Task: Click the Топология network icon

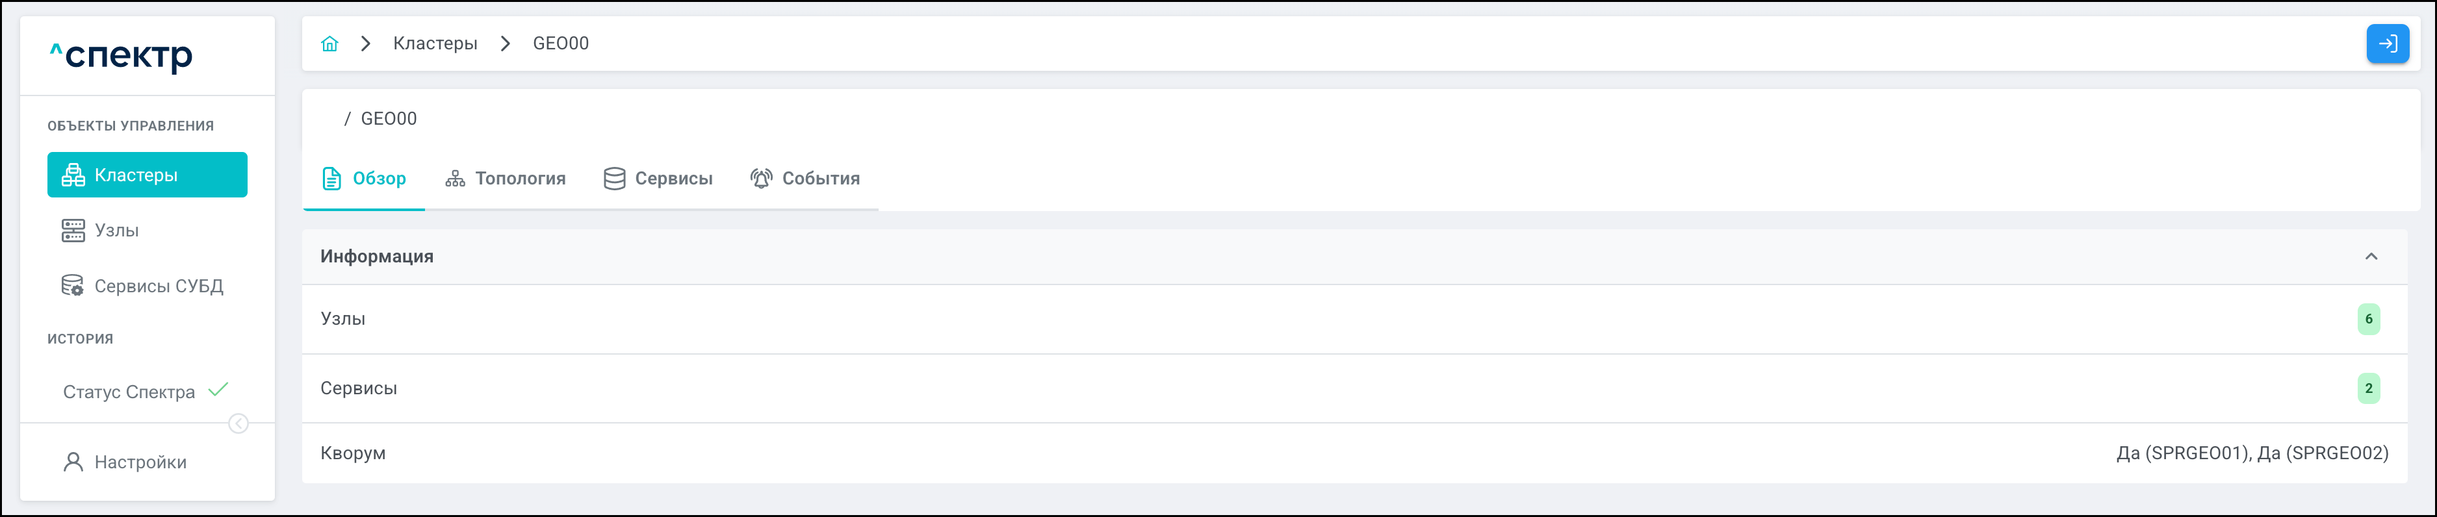Action: point(455,179)
